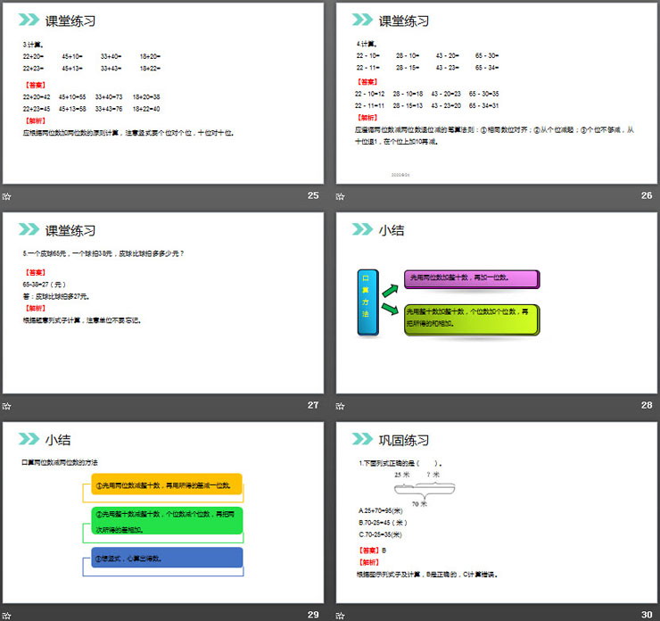The image size is (660, 621).
Task: Click the small date footer on slide 26
Action: coord(400,175)
